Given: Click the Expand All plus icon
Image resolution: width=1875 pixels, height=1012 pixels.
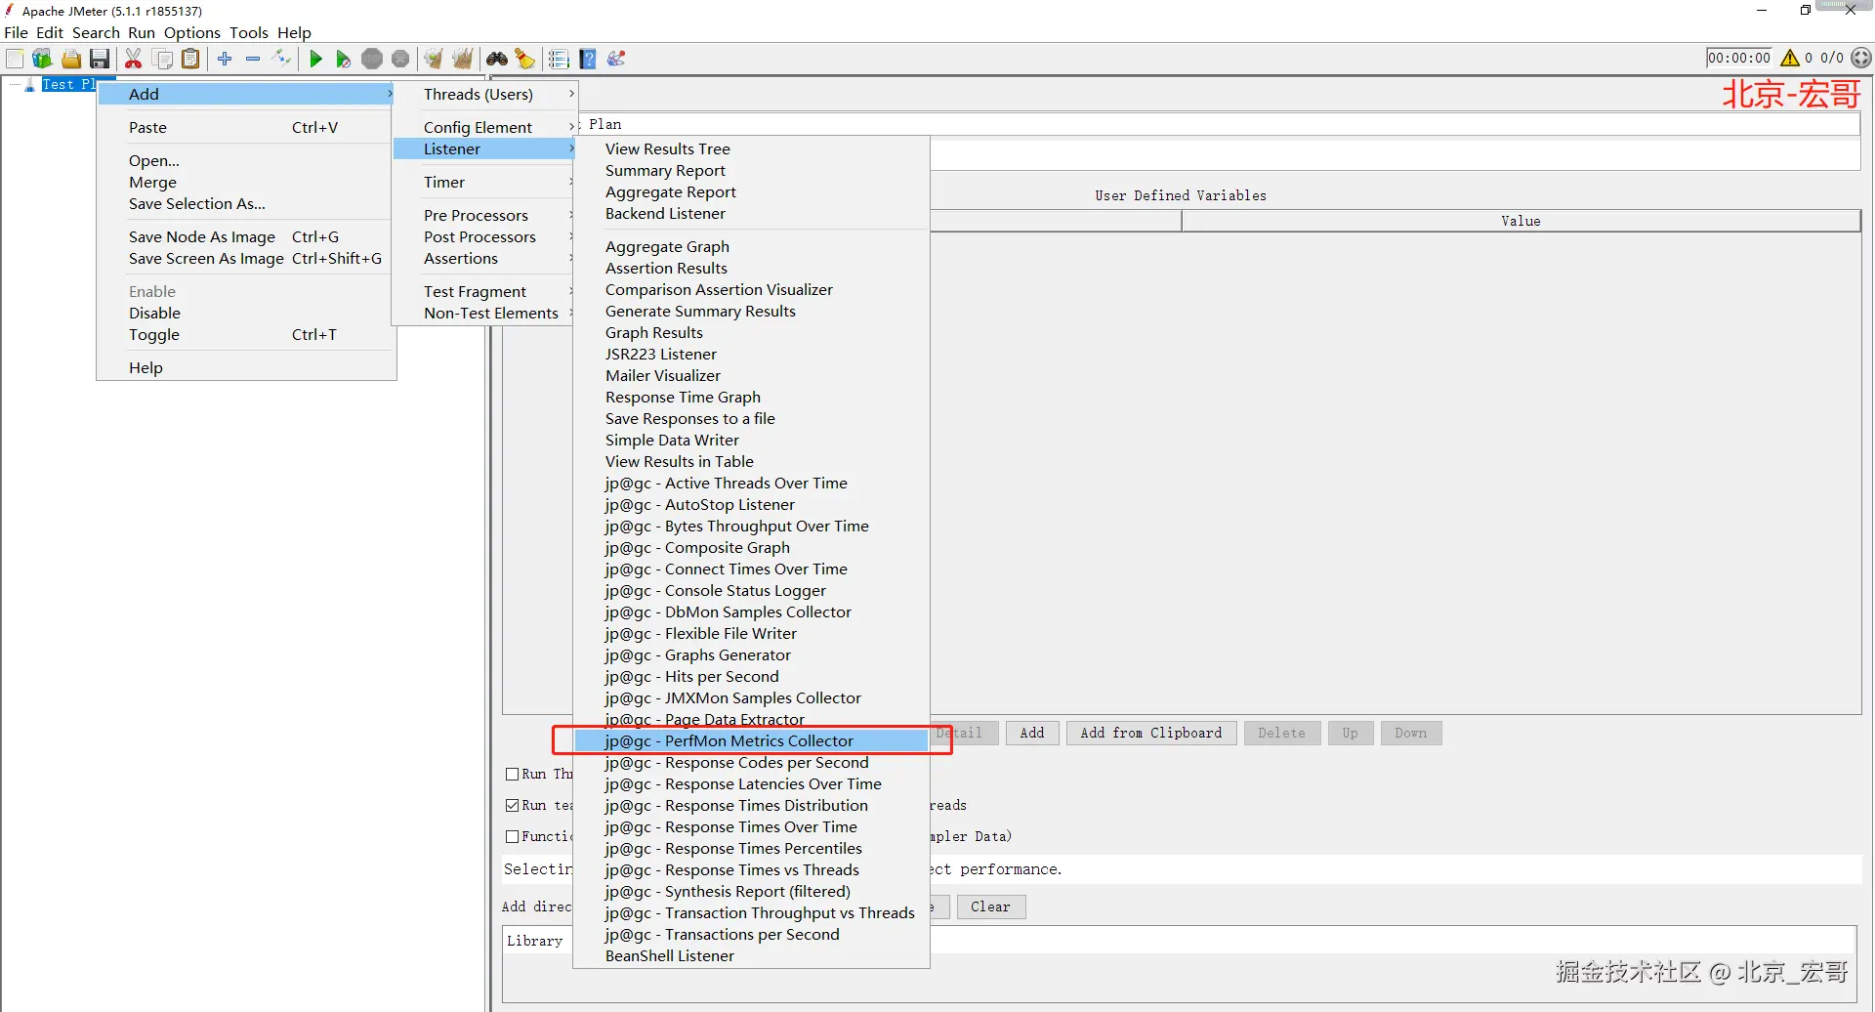Looking at the screenshot, I should click(x=225, y=59).
